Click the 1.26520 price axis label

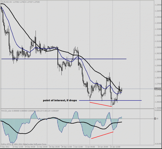[158, 102]
